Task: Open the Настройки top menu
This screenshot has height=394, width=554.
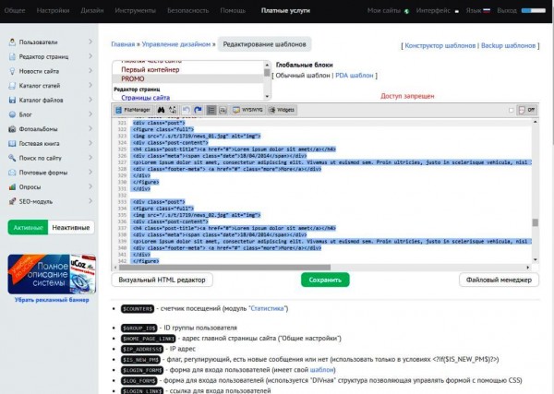Action: tap(53, 10)
